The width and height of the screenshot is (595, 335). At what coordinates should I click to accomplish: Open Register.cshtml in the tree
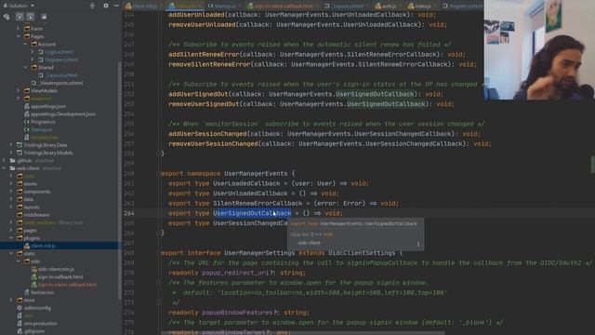tap(61, 60)
